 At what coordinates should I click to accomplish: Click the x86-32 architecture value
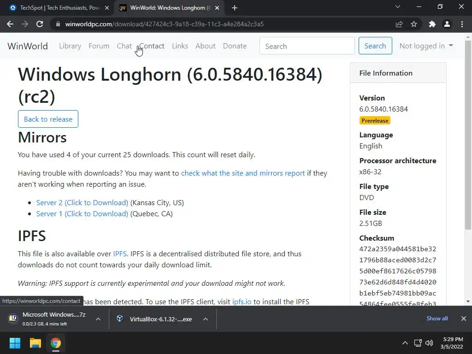370,171
